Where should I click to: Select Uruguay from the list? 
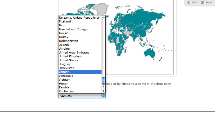coord(80,64)
